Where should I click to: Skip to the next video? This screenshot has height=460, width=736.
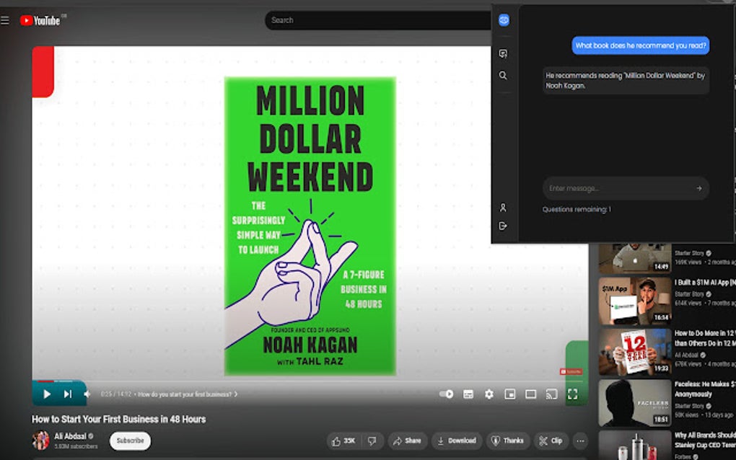point(68,394)
